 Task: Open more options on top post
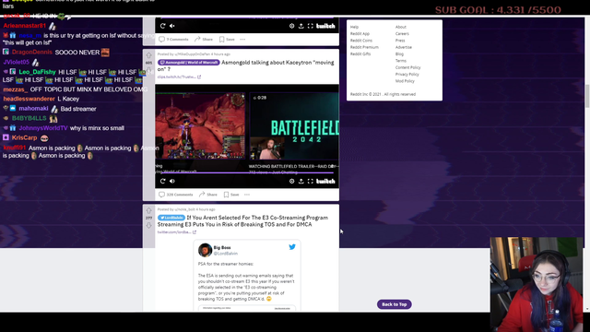(x=242, y=39)
